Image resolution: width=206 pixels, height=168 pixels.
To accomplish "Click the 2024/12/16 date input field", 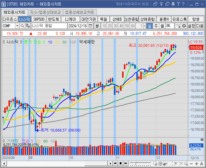I will click(x=78, y=26).
